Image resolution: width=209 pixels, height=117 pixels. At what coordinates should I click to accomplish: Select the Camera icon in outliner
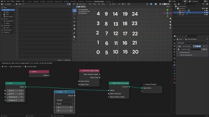180,10
